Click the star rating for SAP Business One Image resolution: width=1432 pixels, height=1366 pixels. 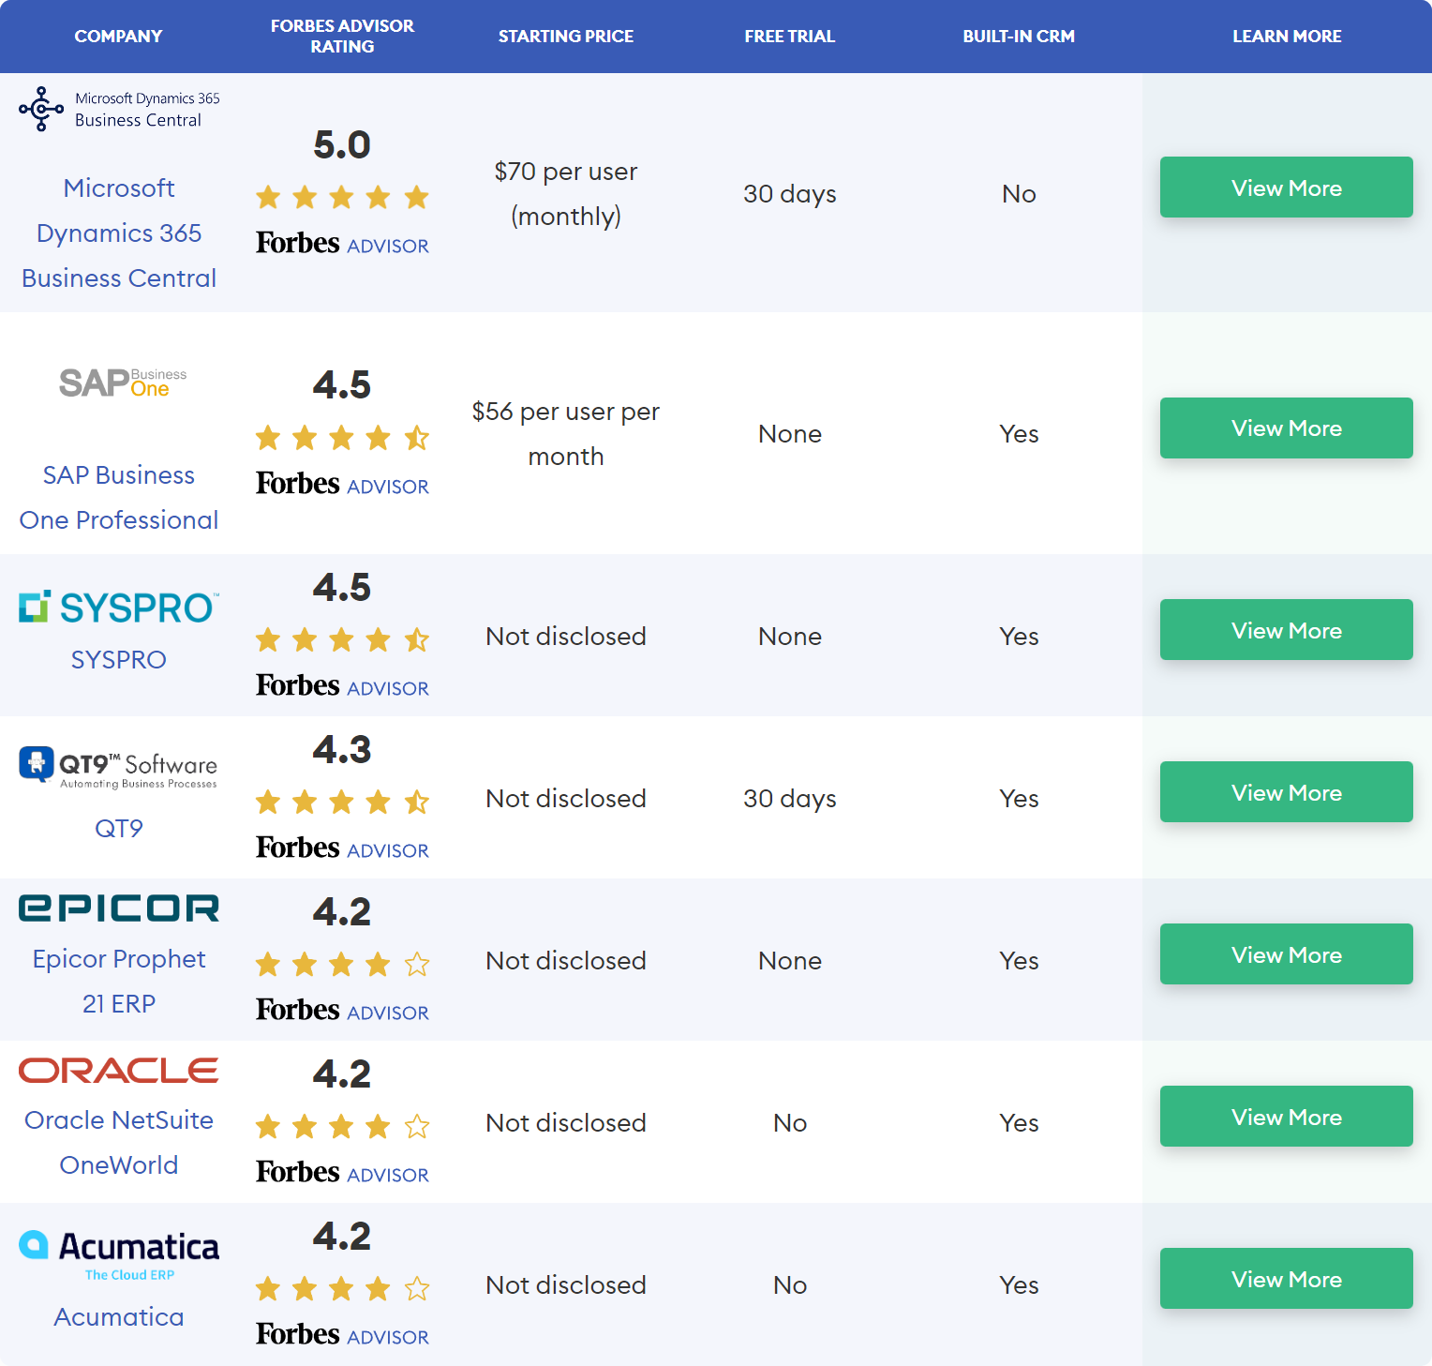pyautogui.click(x=342, y=438)
